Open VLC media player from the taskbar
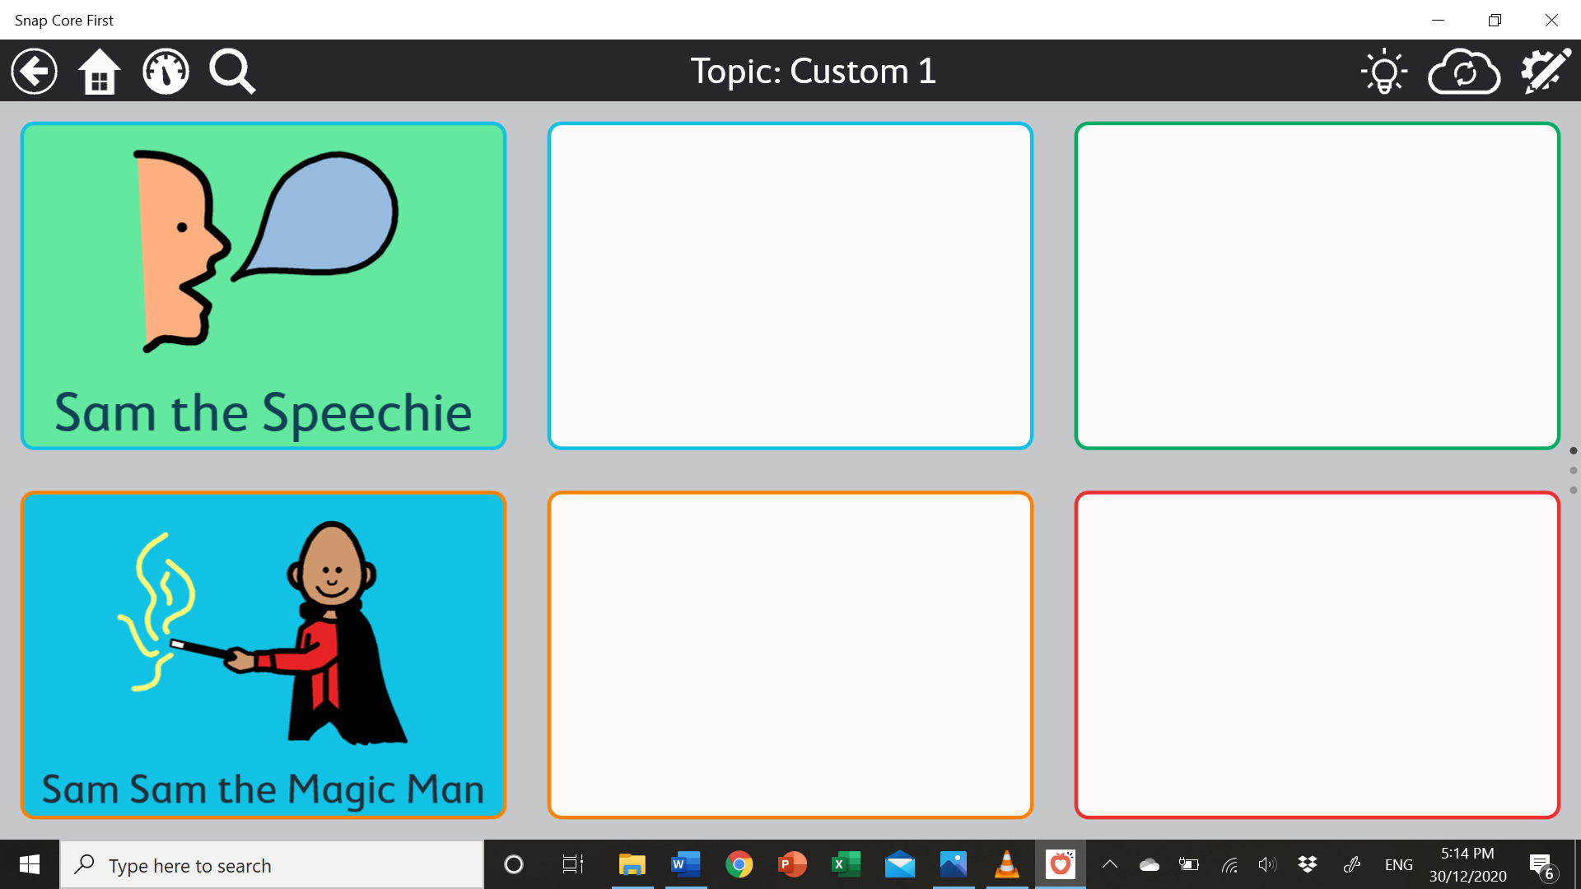This screenshot has height=889, width=1581. 1006,864
